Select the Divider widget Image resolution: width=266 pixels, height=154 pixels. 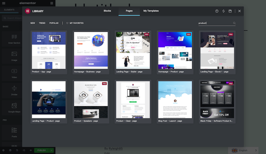14,91
